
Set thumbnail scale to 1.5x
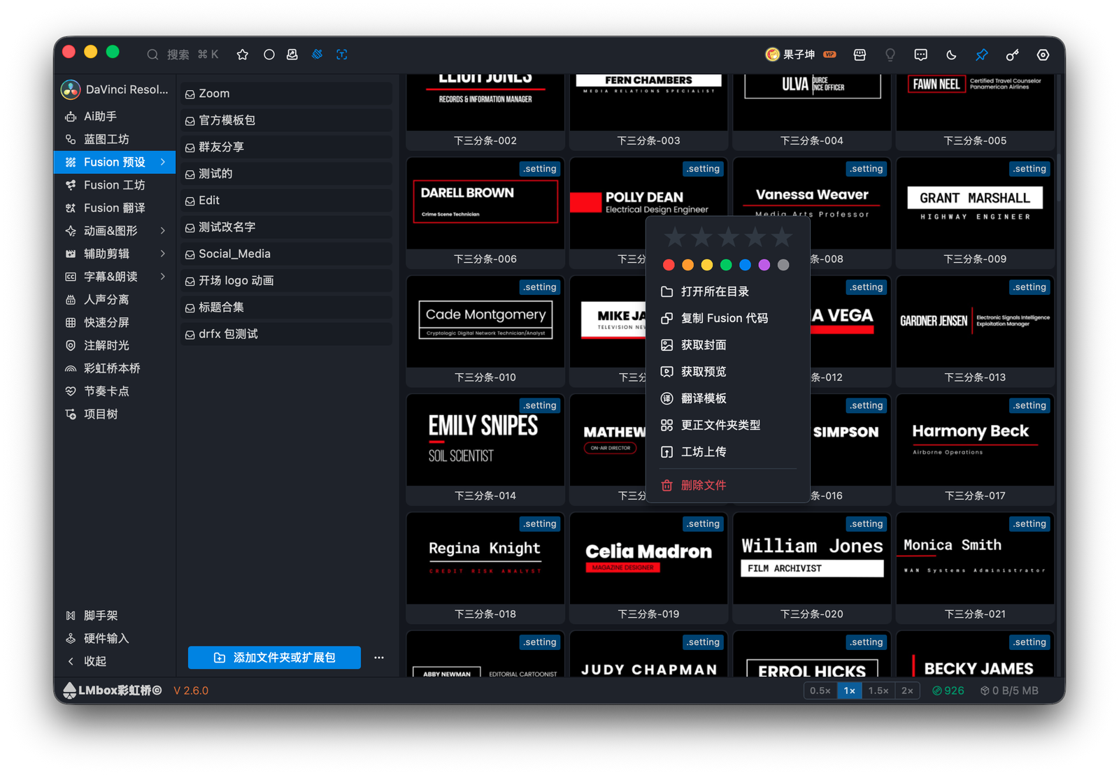878,690
